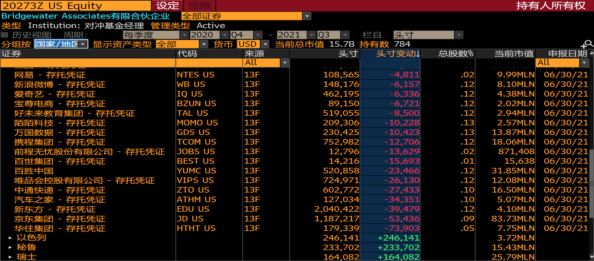Select the 携程集团 - 存托凭证 row

tap(294, 142)
